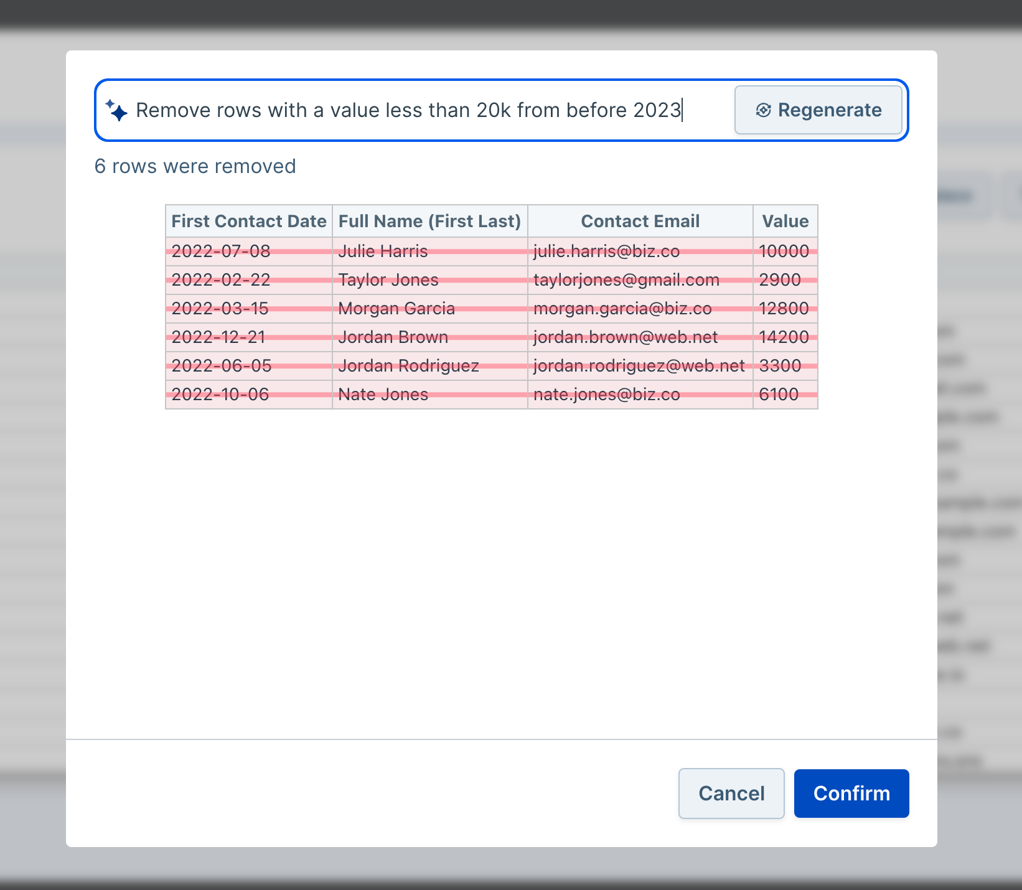Click the nate.jones@biz.co email cell

click(640, 395)
